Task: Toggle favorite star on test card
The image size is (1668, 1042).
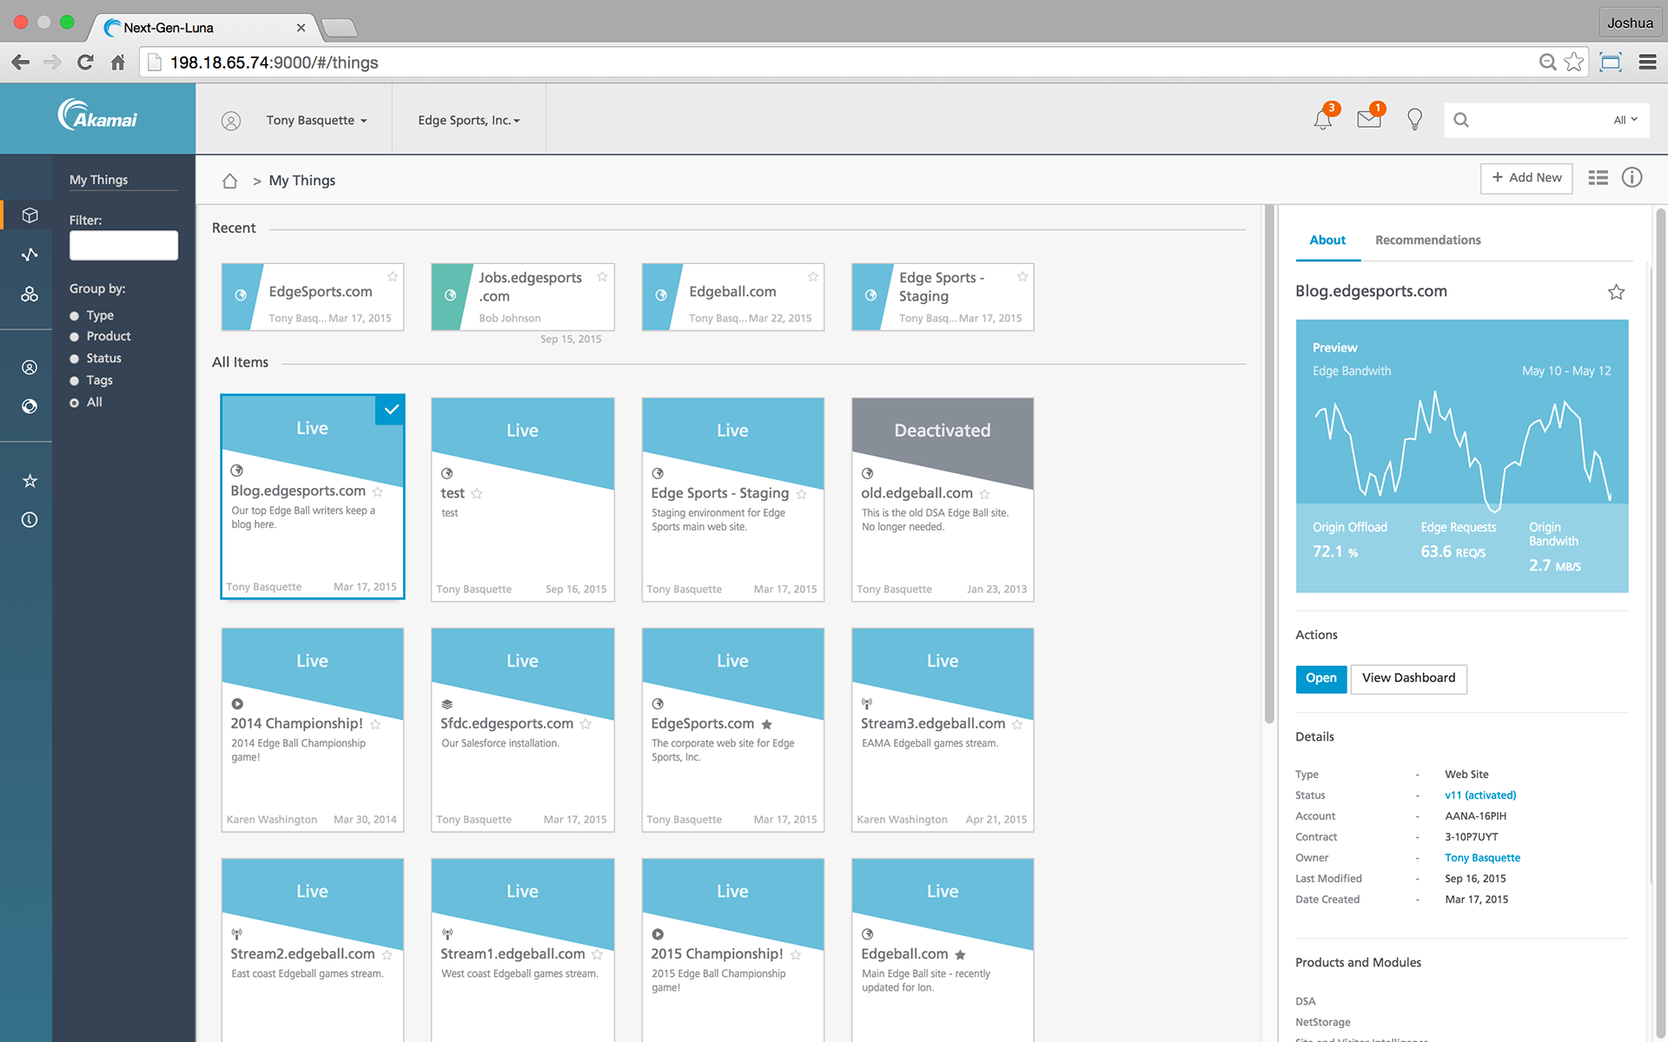Action: pyautogui.click(x=477, y=493)
